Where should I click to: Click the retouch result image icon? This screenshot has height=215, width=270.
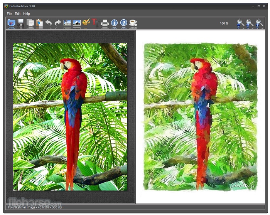(x=76, y=23)
